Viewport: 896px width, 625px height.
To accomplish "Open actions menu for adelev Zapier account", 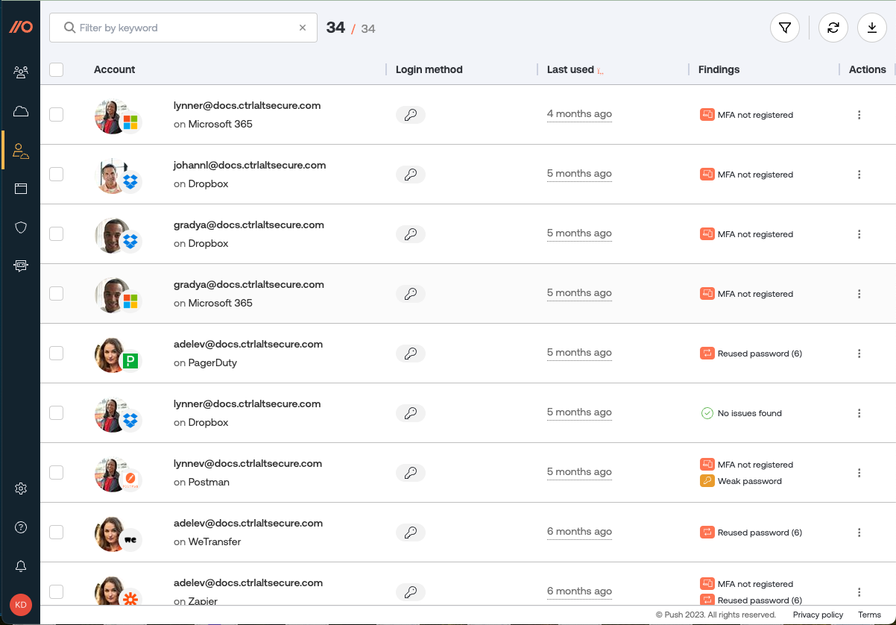I will (859, 591).
